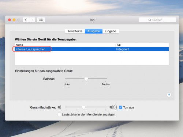The image size is (183, 137).
Task: Click the Suchen search field
Action: (157, 20)
